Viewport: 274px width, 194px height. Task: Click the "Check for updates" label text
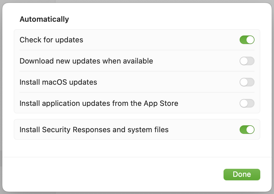point(51,40)
